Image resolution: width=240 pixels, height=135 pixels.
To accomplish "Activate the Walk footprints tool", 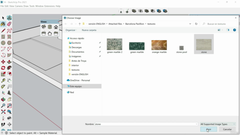I will [3, 124].
